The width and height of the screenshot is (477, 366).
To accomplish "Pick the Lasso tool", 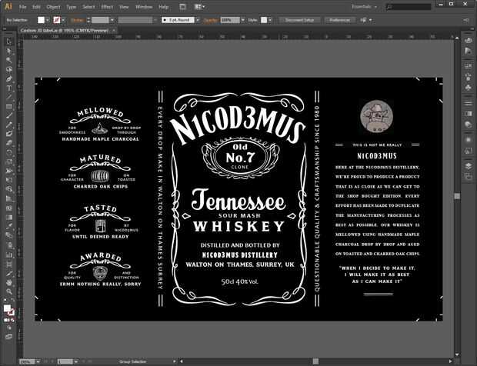I will (x=9, y=69).
